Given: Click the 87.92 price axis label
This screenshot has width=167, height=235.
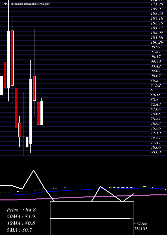Looking at the screenshot, I should pos(156,85).
